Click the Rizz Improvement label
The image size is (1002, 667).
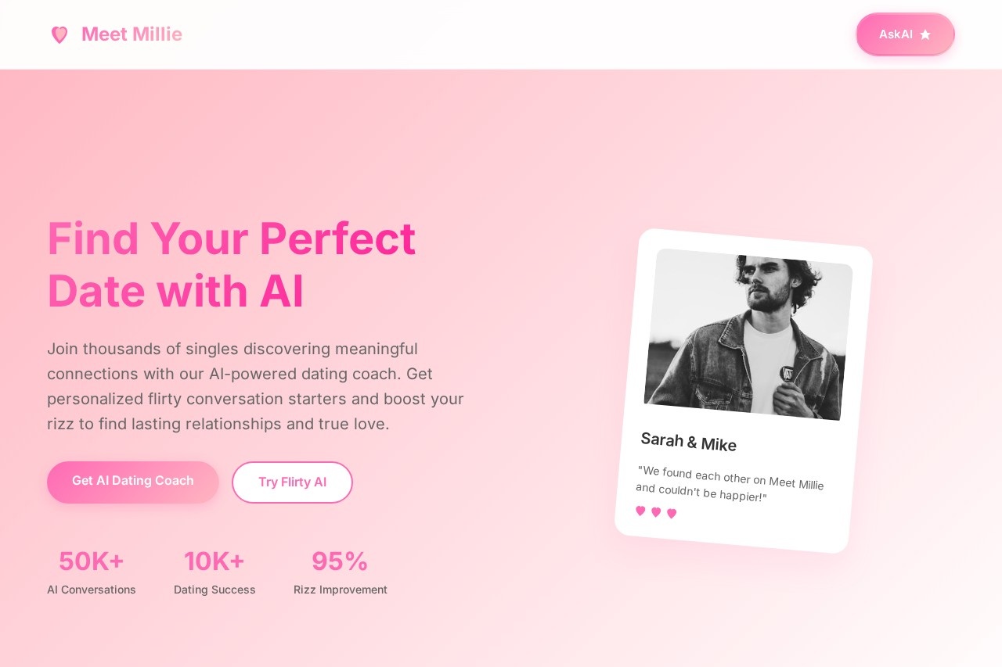341,590
